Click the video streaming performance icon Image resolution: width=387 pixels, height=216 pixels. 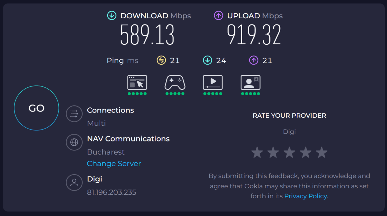coord(213,83)
